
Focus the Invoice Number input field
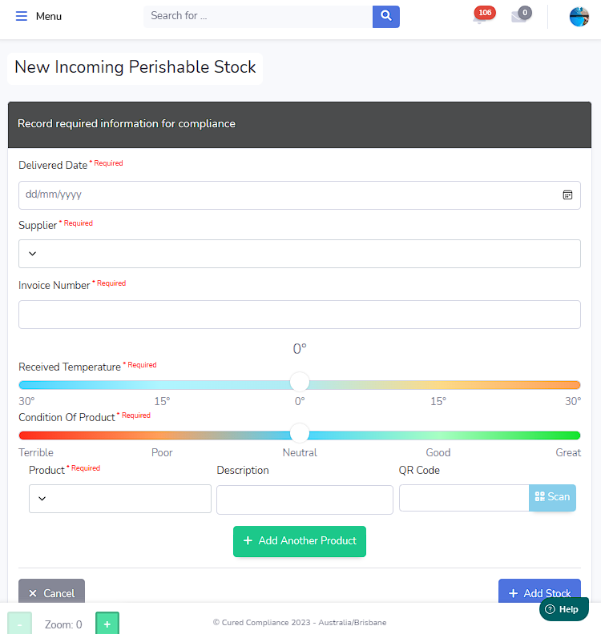point(299,315)
